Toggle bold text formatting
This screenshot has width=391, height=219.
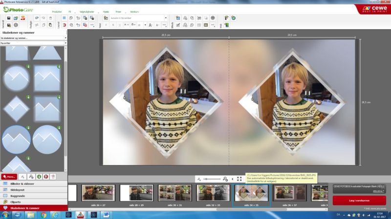click(x=106, y=25)
